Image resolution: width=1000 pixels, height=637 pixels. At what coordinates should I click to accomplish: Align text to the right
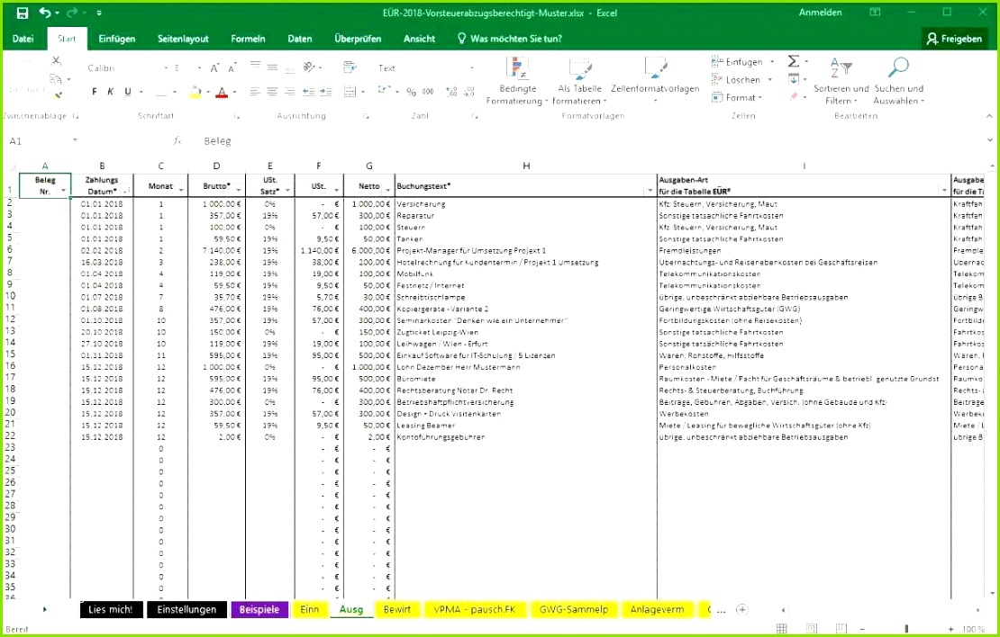[x=289, y=92]
